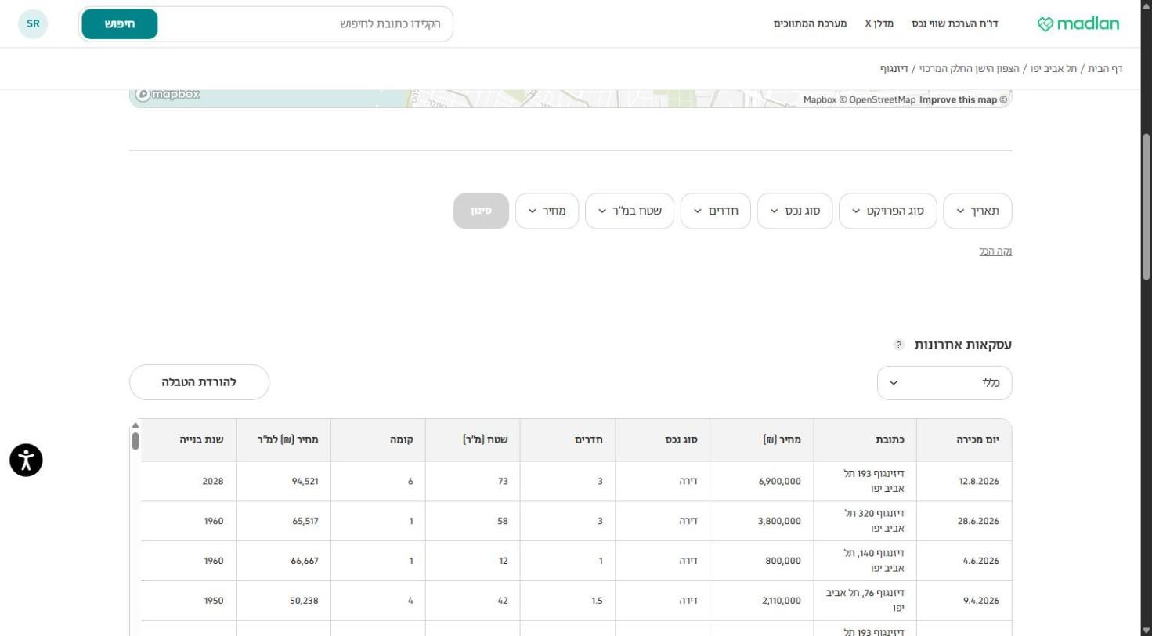Viewport: 1152px width, 636px height.
Task: Expand the מחיר price filter
Action: coord(547,211)
